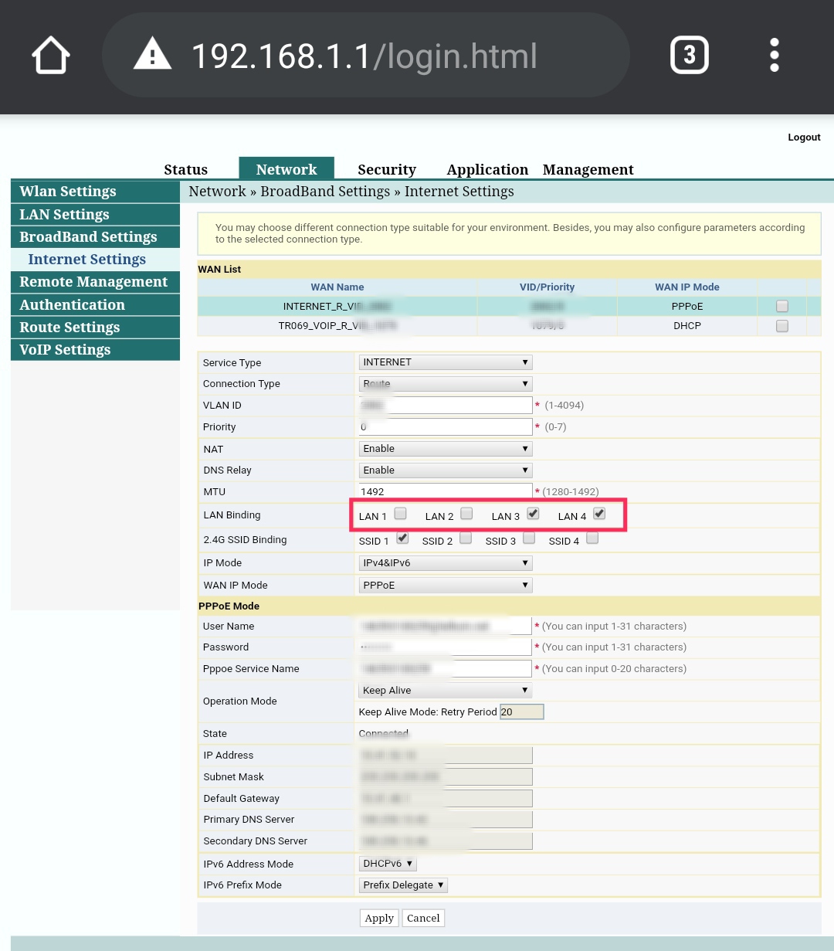The height and width of the screenshot is (951, 834).
Task: Open the VoIP Settings sidebar menu
Action: click(x=64, y=349)
